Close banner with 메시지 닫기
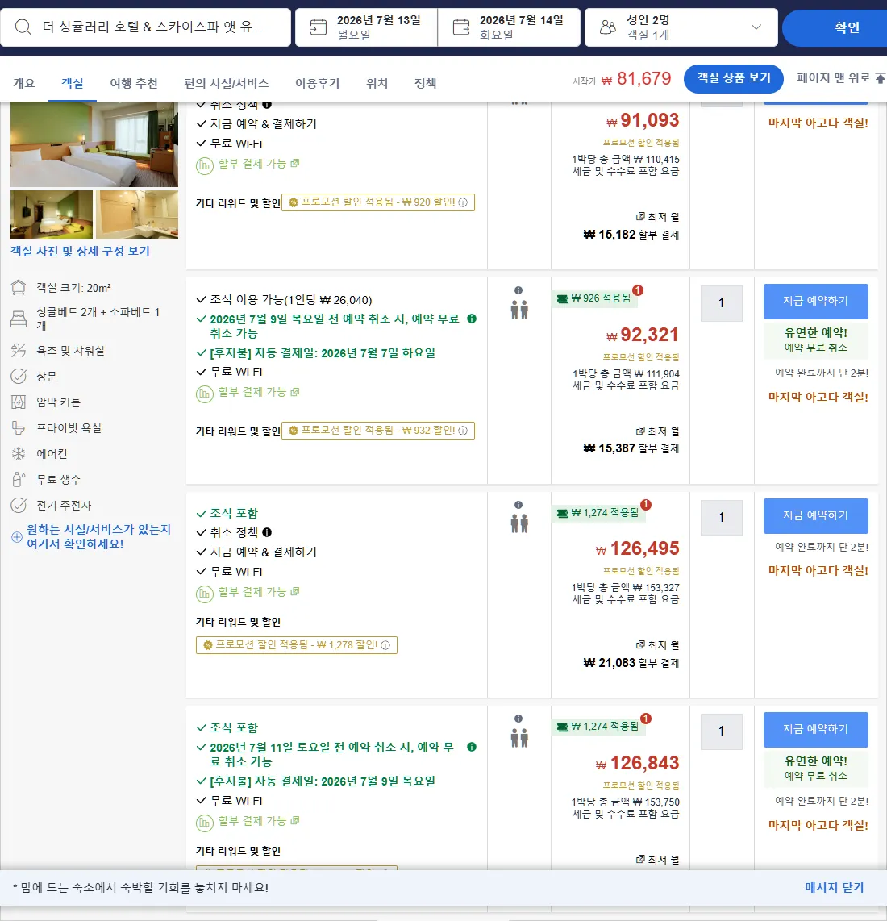The width and height of the screenshot is (887, 921). 834,887
